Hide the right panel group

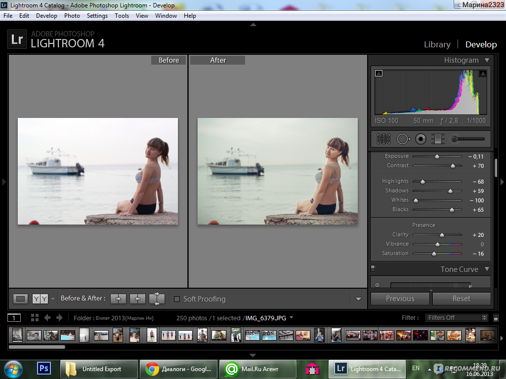(x=502, y=182)
